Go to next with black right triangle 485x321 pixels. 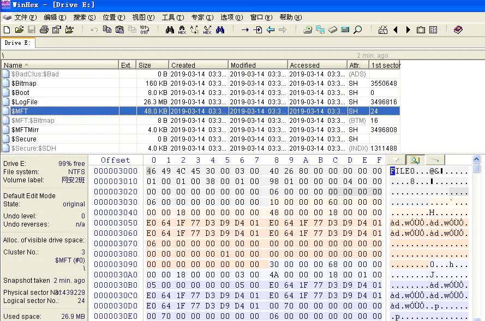(408, 29)
